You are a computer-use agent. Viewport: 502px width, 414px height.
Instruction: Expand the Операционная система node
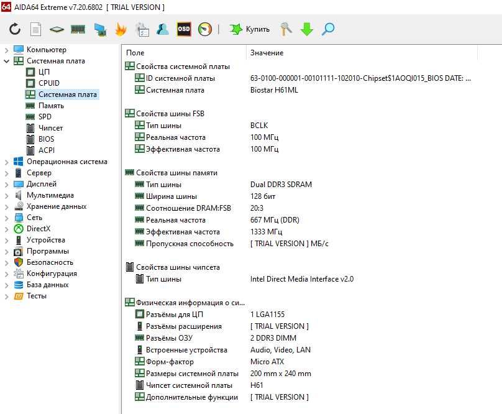(6, 162)
